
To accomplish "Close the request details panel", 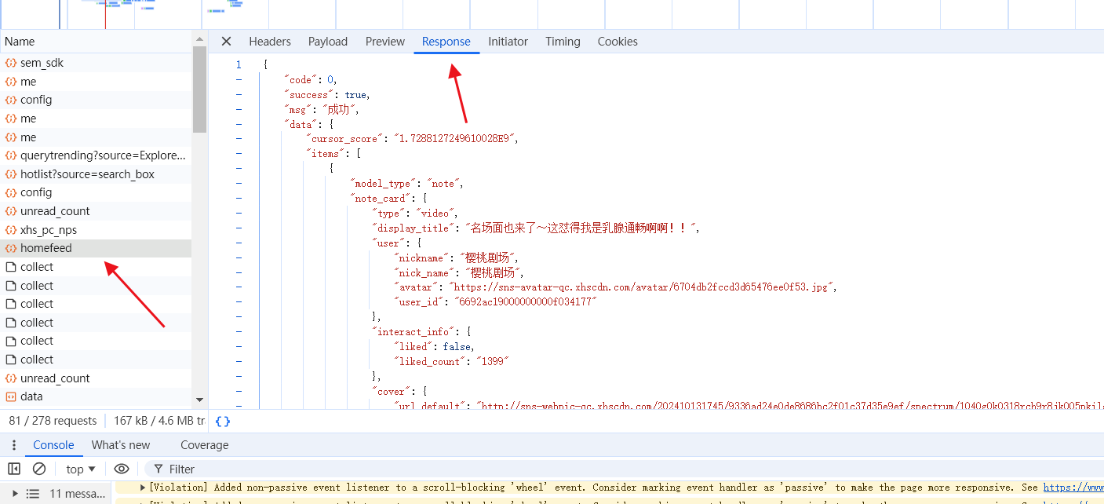I will [x=226, y=42].
